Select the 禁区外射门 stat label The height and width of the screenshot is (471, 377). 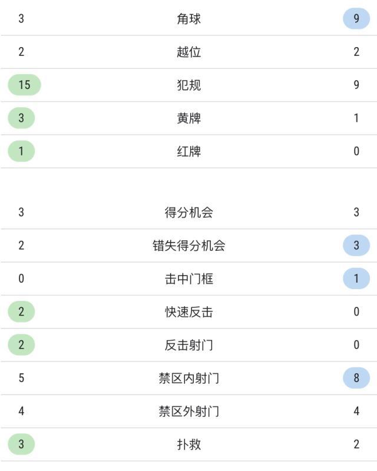tap(188, 411)
